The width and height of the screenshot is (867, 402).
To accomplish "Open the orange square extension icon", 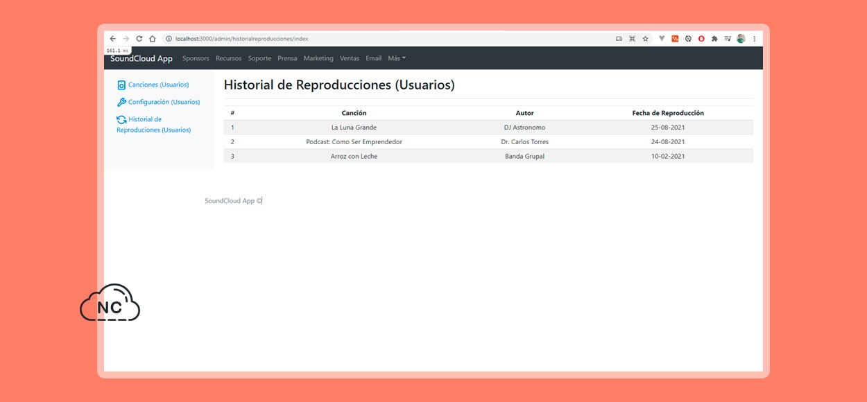I will [675, 39].
